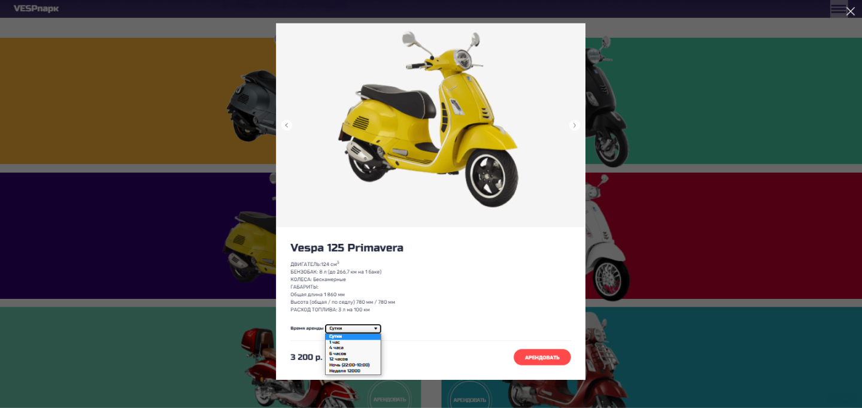Show the next scooter photo with right arrow
This screenshot has height=408, width=862.
point(574,125)
